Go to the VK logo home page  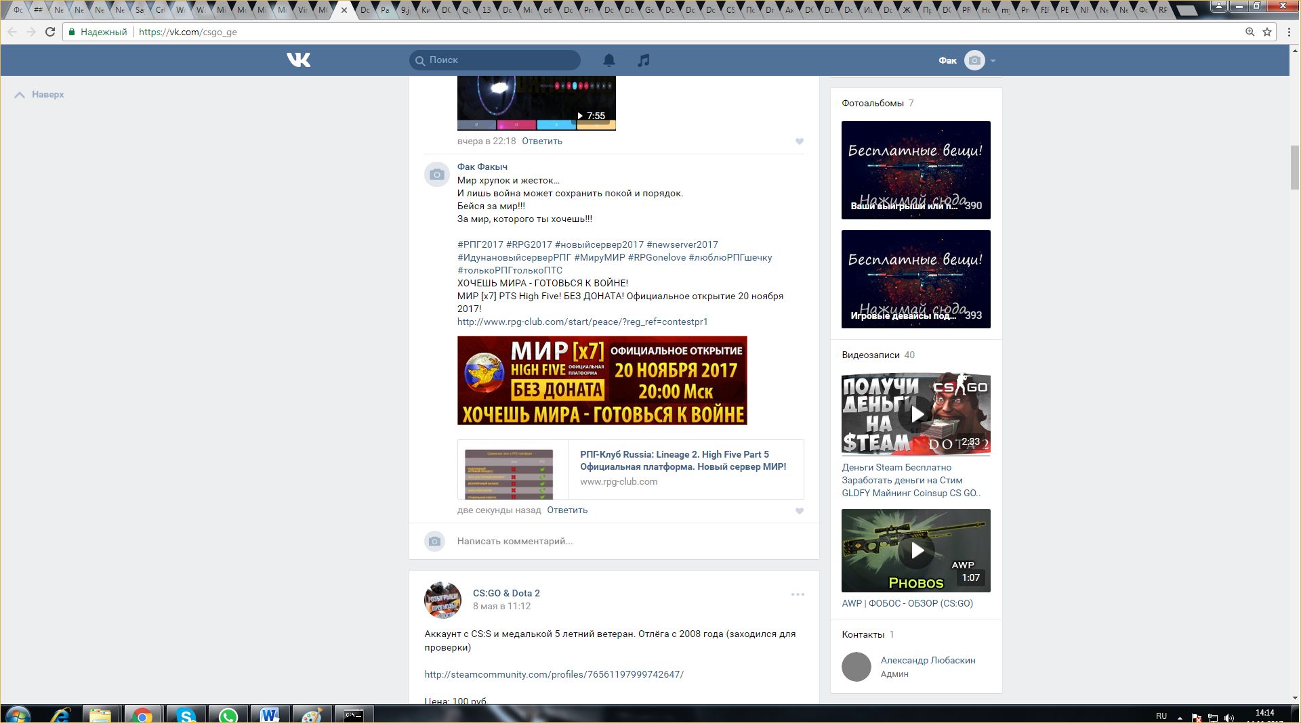coord(298,60)
